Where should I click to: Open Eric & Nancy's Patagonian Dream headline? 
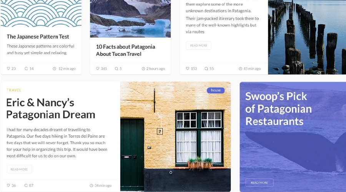50,108
